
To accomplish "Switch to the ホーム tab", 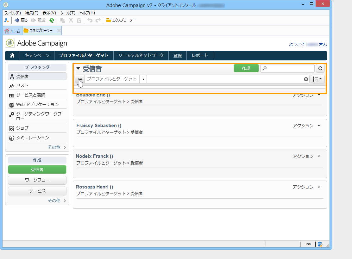I will pos(13,31).
